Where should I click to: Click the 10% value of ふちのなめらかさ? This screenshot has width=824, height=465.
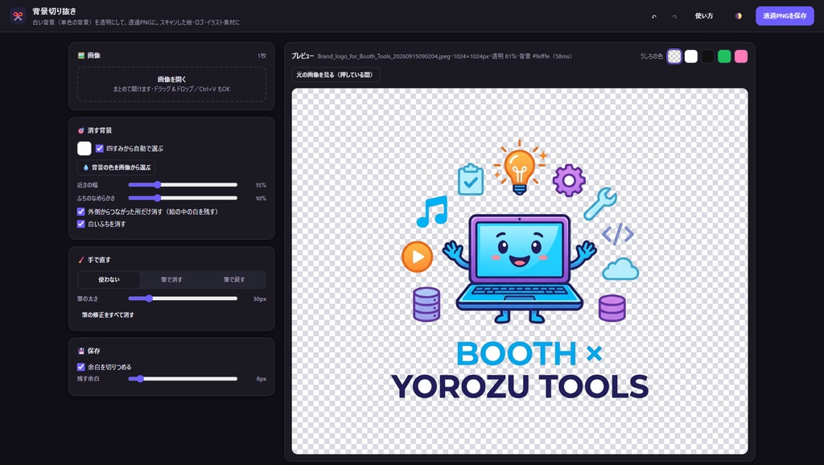coord(261,199)
